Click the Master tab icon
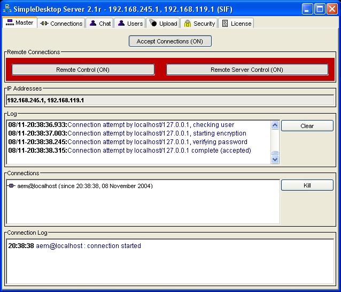Screen dimensions: 341x292 pyautogui.click(x=10, y=23)
